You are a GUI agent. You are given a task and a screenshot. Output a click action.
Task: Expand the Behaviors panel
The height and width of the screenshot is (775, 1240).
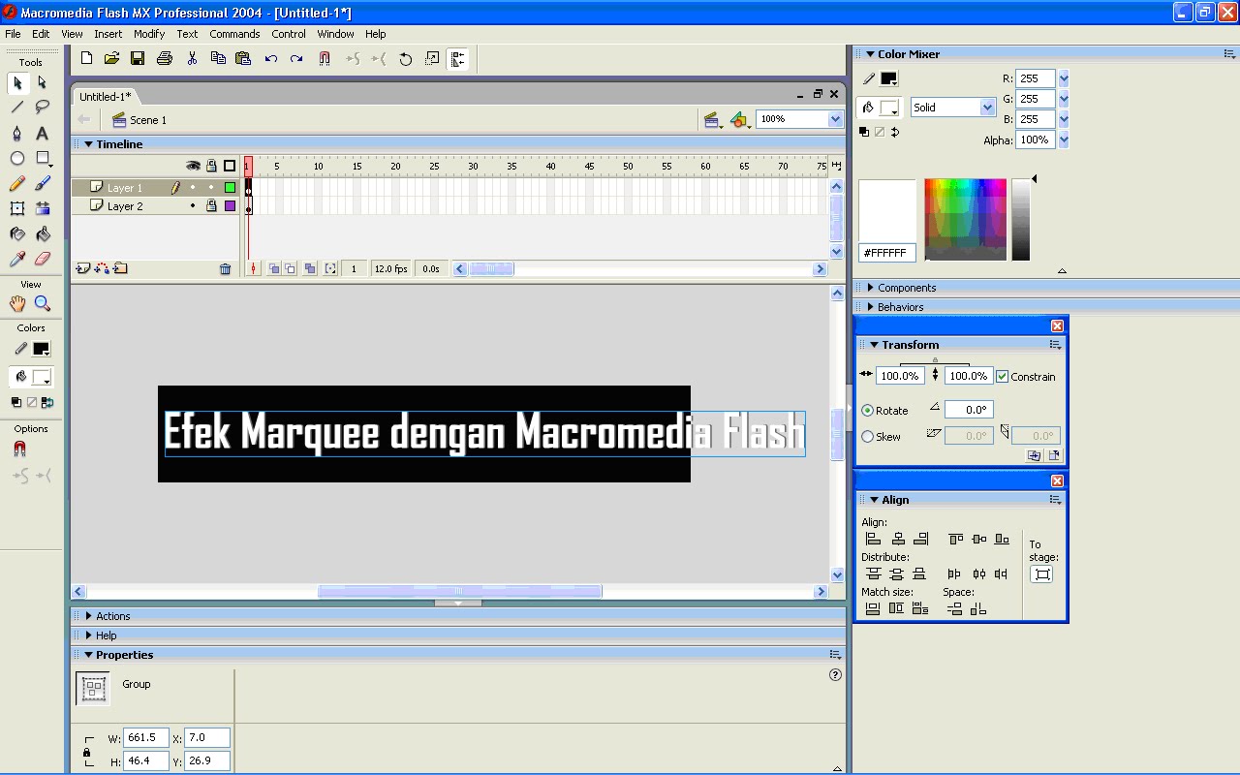(x=871, y=307)
